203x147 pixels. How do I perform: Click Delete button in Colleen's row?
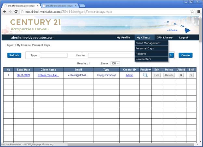point(169,75)
